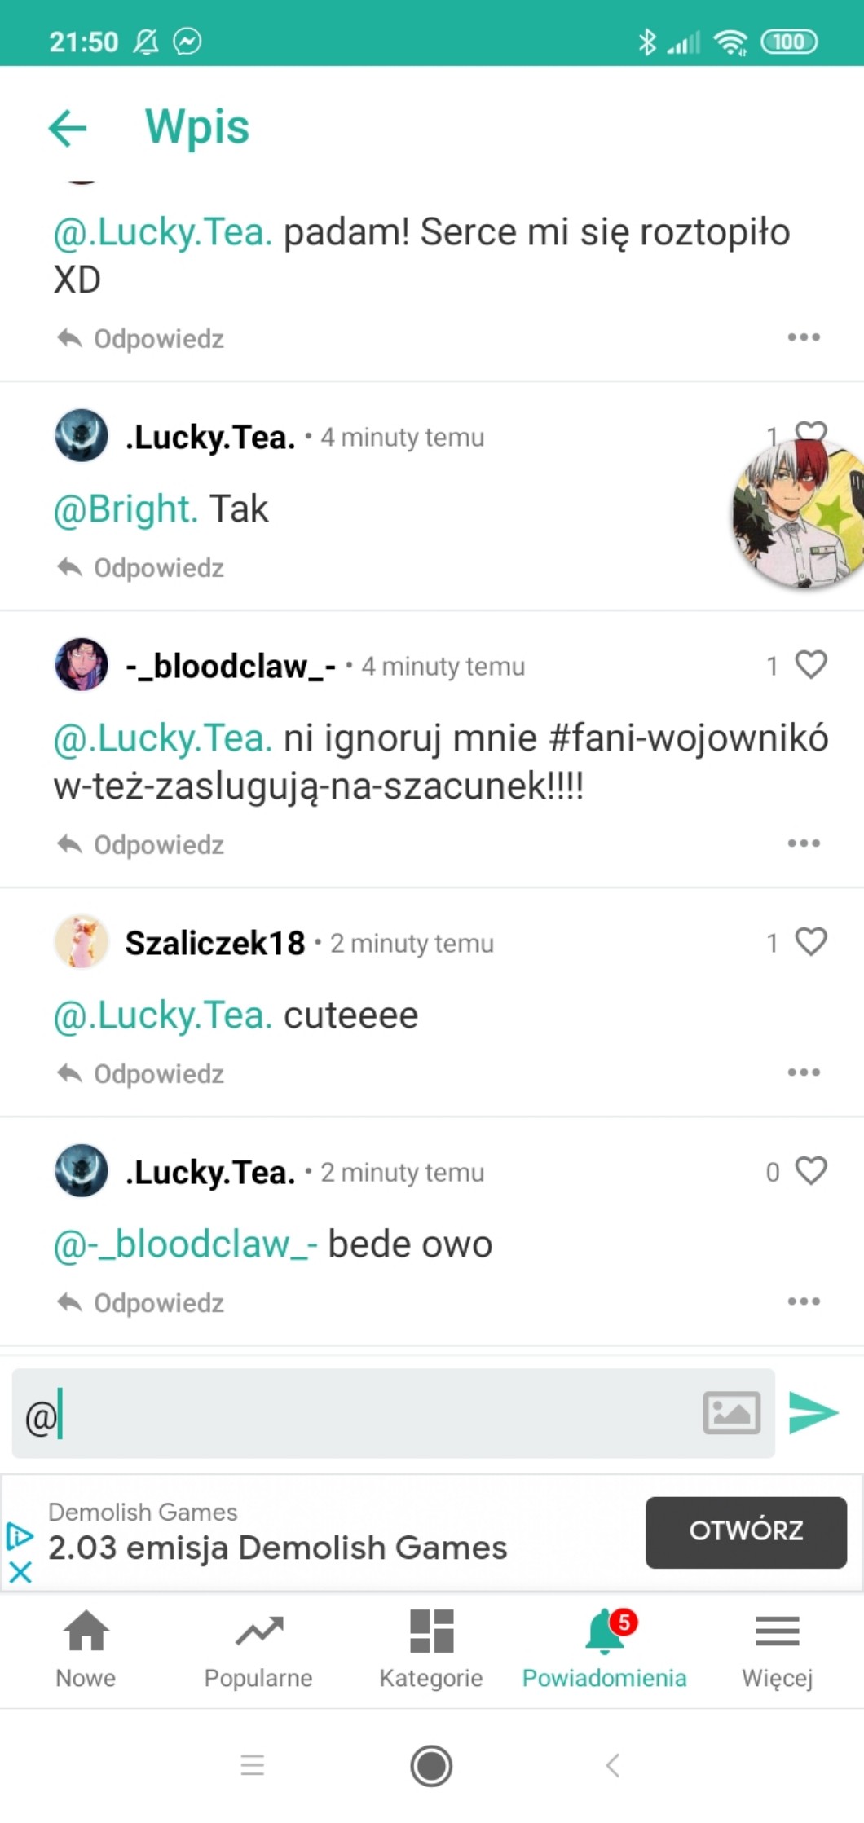Like .Lucky.Tea.'s bede owo comment

coord(811,1171)
